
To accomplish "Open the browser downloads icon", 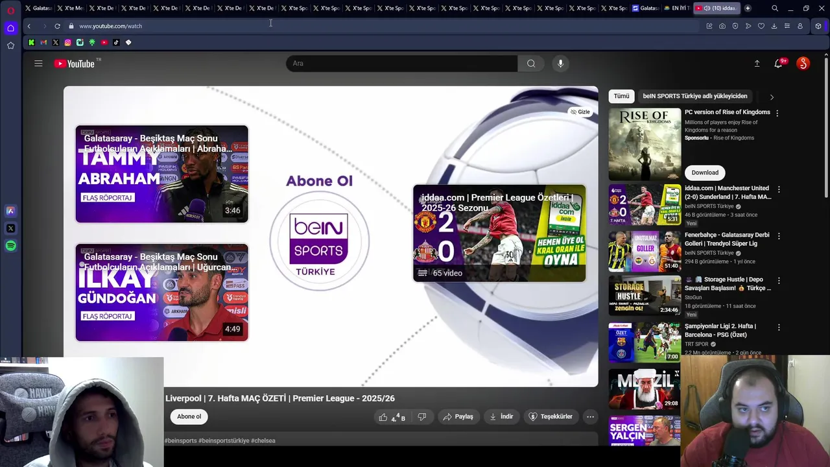I will point(774,26).
